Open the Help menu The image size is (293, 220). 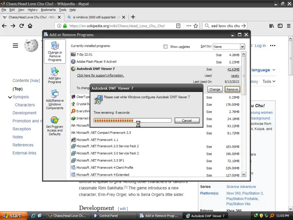coord(72,10)
